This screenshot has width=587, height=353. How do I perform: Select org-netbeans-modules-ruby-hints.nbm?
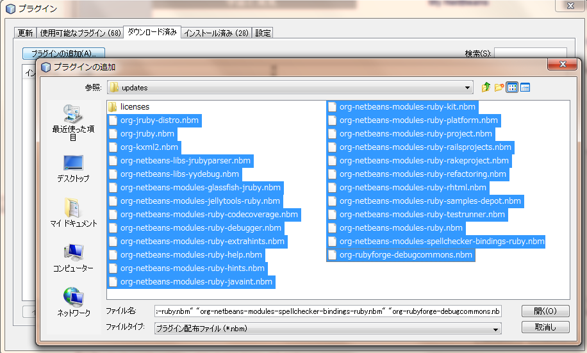[x=188, y=268]
